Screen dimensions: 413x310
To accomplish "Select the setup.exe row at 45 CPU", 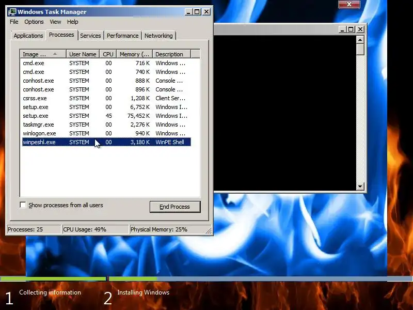I will pyautogui.click(x=106, y=116).
